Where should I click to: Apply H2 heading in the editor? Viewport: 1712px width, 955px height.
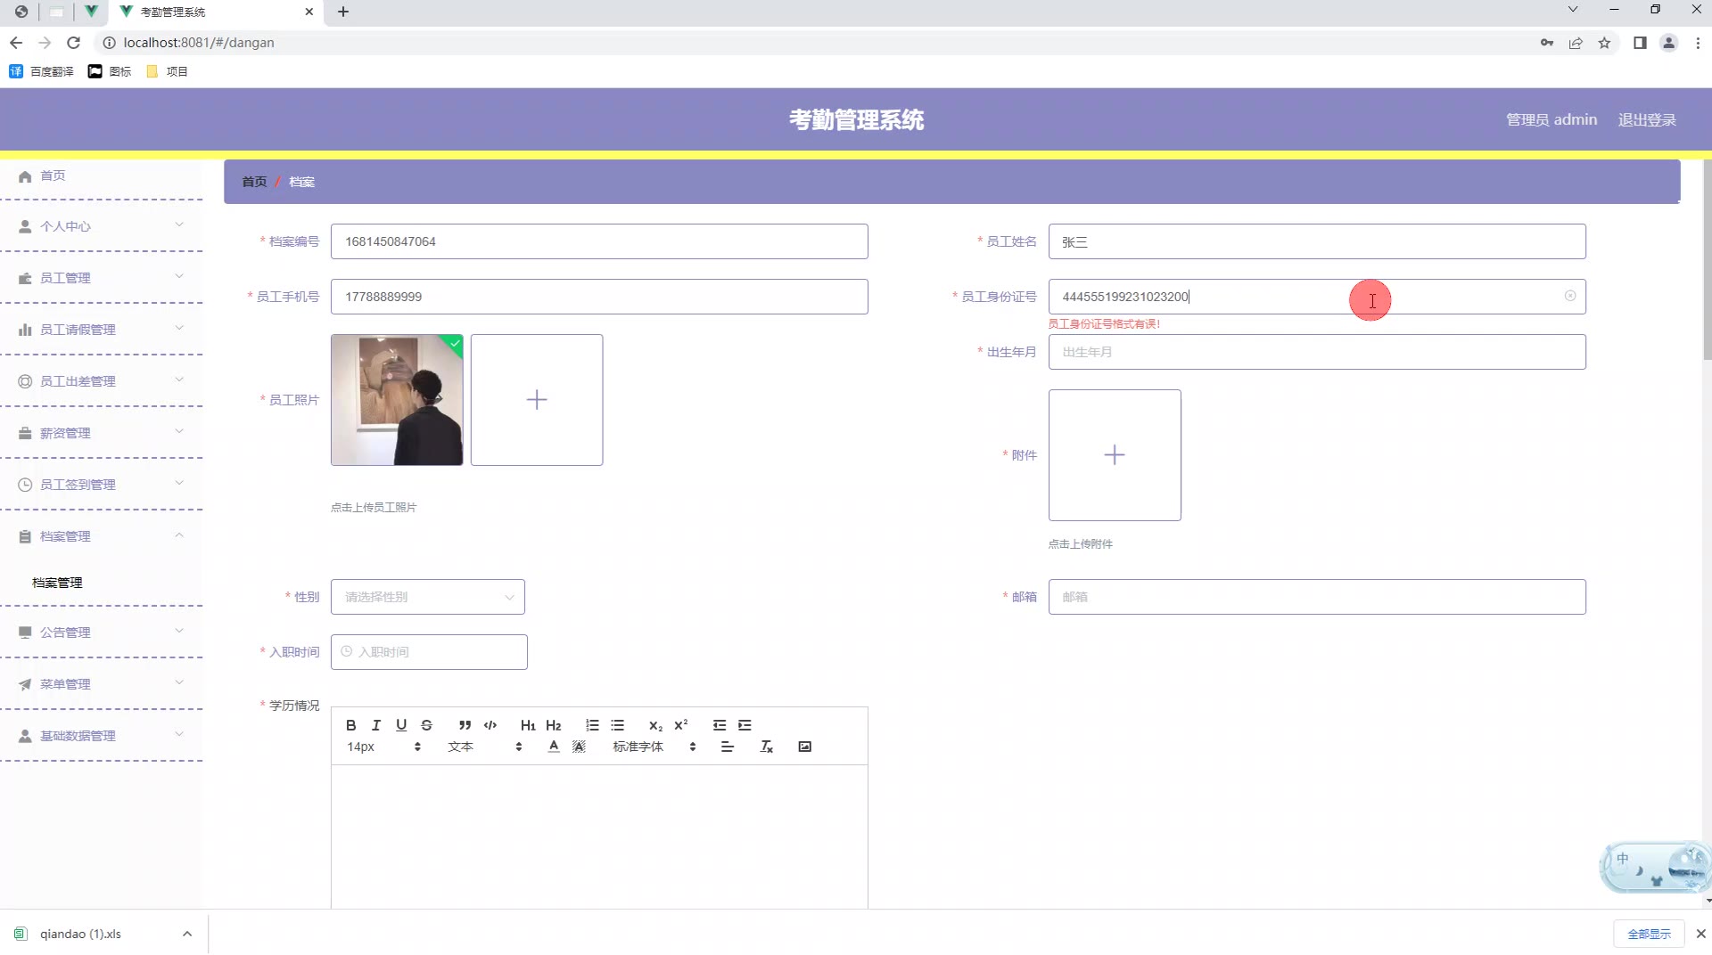(554, 725)
